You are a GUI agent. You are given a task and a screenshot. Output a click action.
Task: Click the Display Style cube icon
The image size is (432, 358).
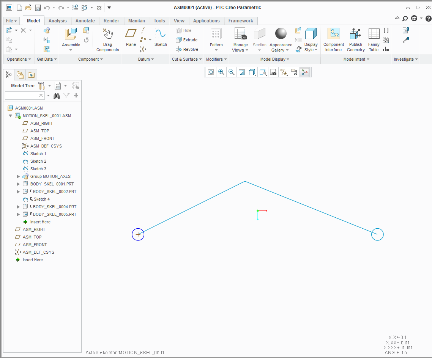point(311,34)
